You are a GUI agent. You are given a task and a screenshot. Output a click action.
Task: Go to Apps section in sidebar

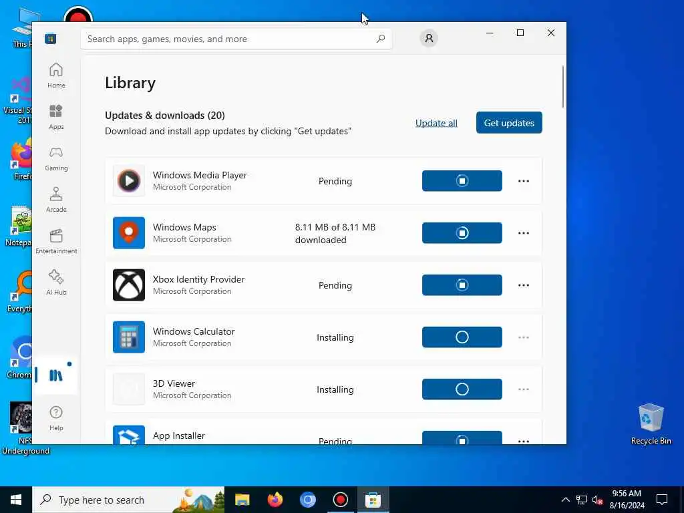coord(56,117)
